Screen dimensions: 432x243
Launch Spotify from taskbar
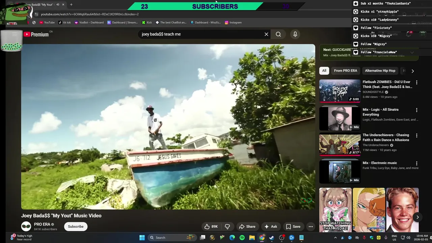[x=242, y=238]
